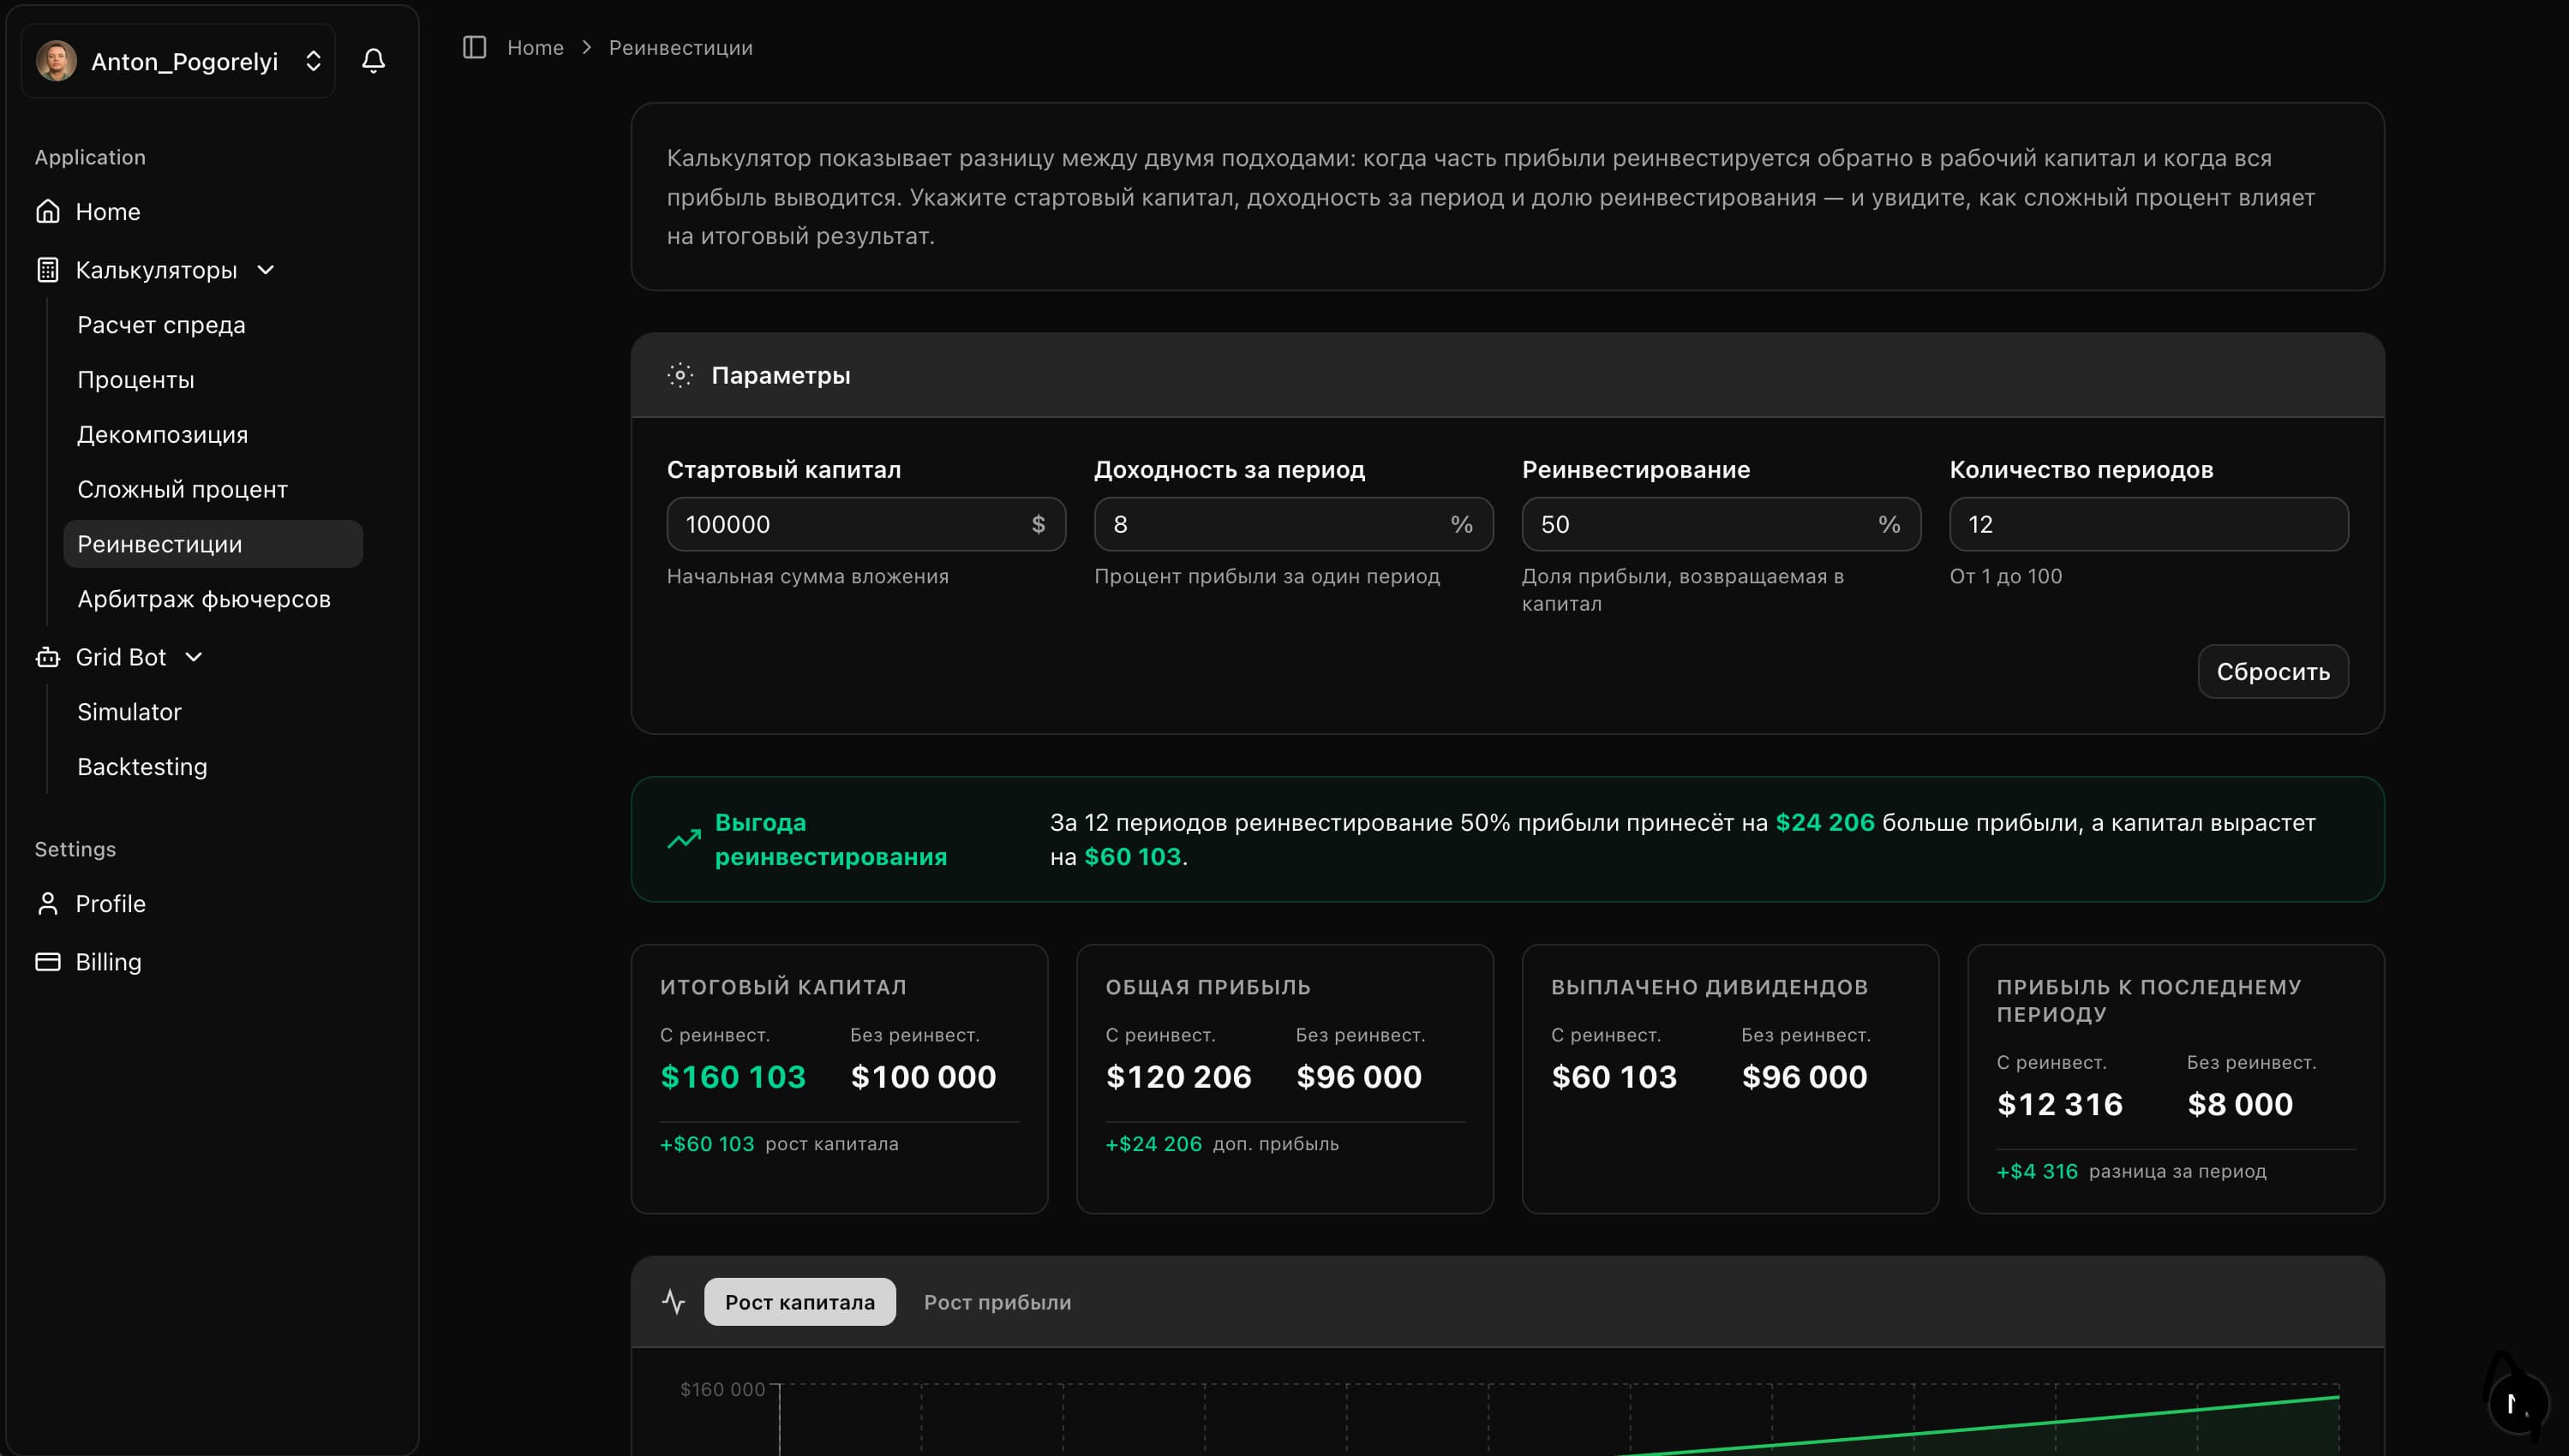Click the $160 000 chart axis label
This screenshot has width=2569, height=1456.
722,1389
